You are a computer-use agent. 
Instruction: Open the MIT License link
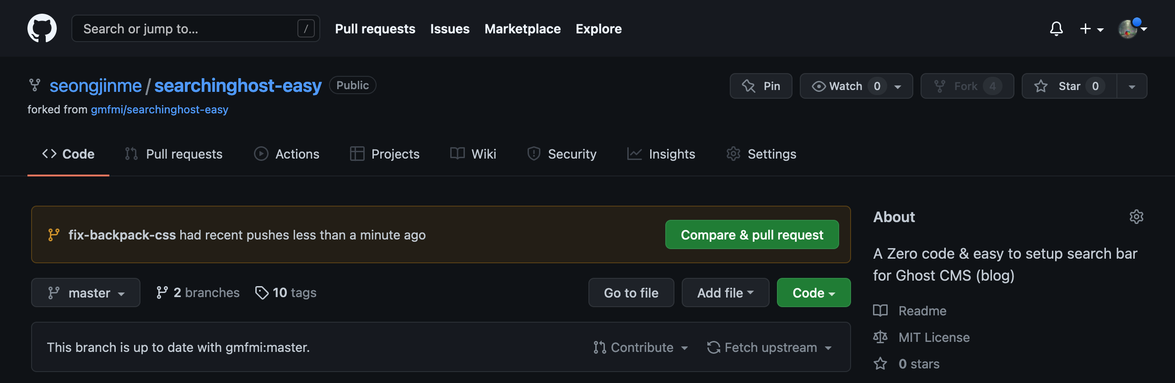click(922, 337)
